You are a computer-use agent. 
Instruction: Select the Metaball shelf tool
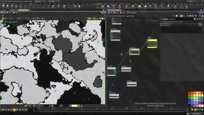[75, 6]
